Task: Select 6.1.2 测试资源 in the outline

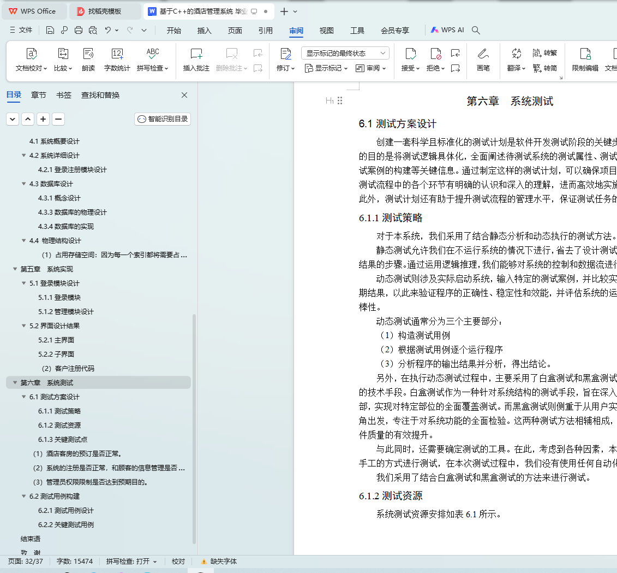Action: (59, 425)
